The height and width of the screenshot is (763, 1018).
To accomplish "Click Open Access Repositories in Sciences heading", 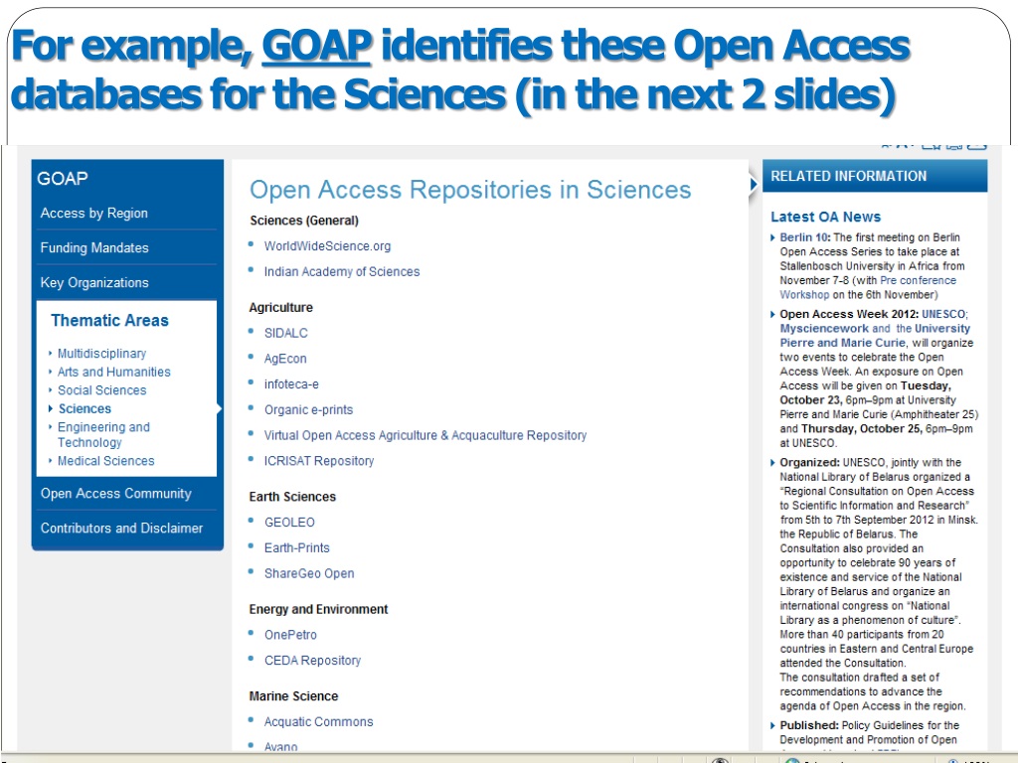I will click(470, 190).
